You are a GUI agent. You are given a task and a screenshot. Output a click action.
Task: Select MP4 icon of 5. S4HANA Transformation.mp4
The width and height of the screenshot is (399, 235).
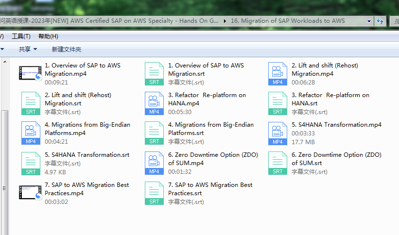pyautogui.click(x=278, y=133)
